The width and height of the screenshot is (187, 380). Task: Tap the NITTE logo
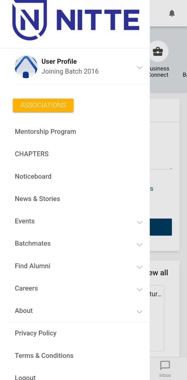tap(76, 20)
